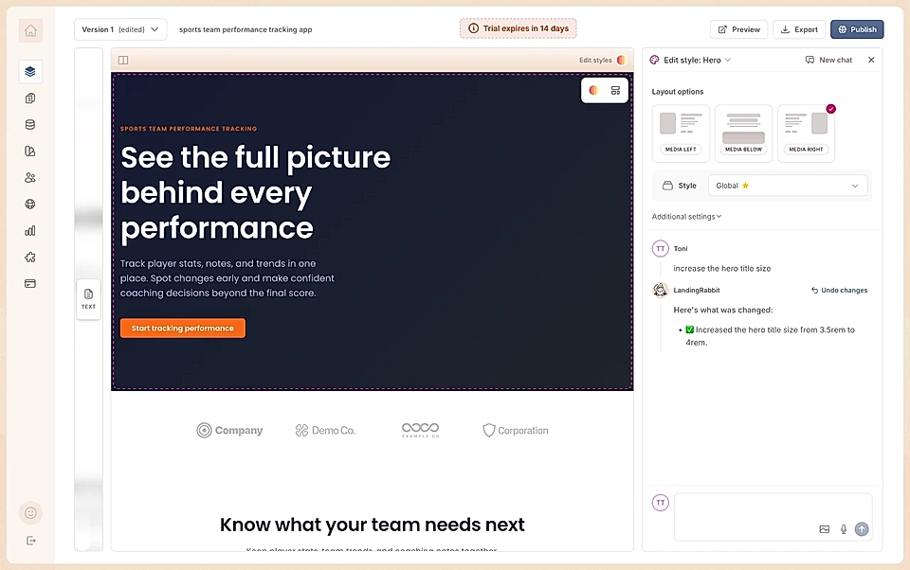Click the example co logo
Image resolution: width=910 pixels, height=570 pixels.
click(x=421, y=430)
